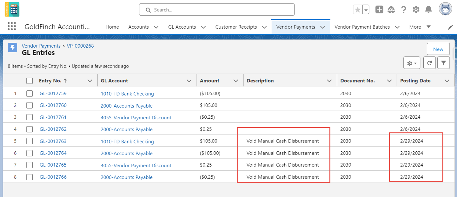Click the GoldFinch calculator app logo

pos(12,9)
